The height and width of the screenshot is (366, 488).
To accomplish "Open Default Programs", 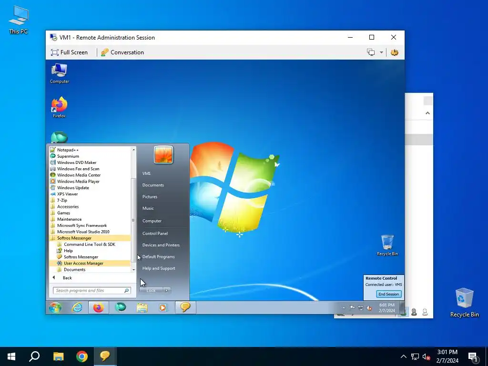I will 158,257.
